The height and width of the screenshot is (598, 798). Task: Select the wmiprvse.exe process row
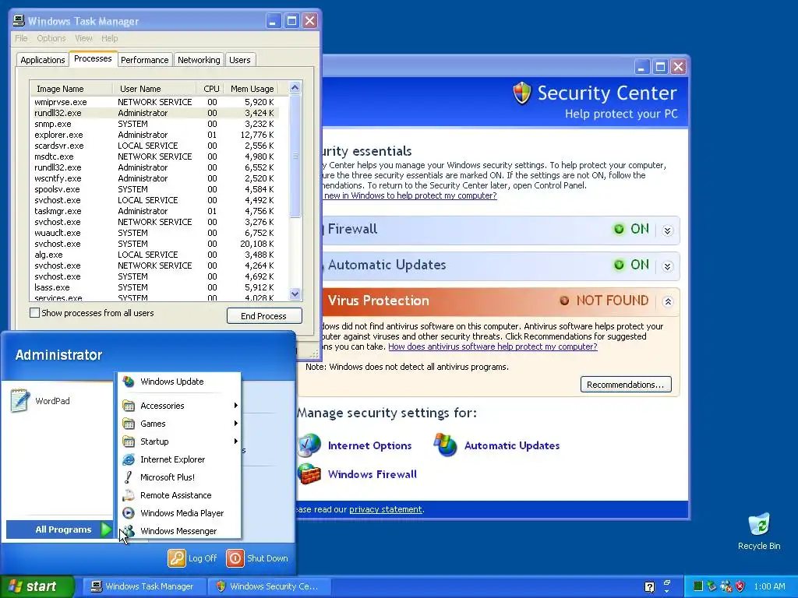(x=154, y=102)
